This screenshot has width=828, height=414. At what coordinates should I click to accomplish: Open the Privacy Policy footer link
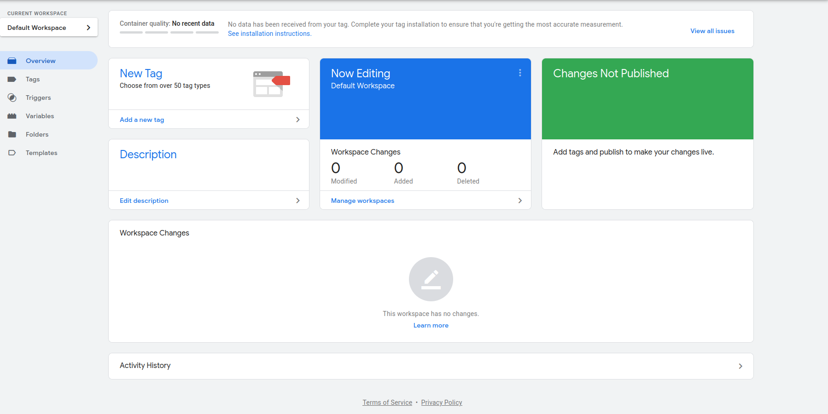[x=442, y=402]
